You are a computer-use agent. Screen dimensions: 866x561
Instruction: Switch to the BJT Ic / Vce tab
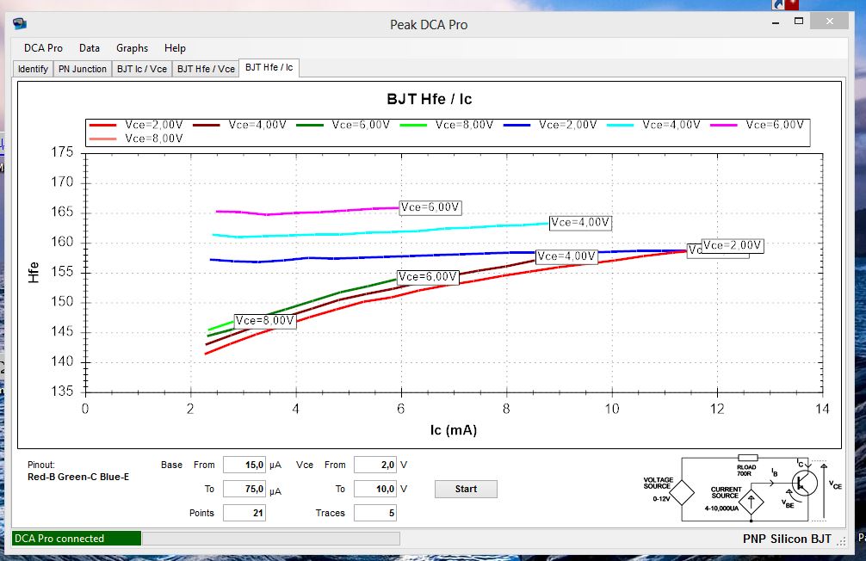(142, 69)
